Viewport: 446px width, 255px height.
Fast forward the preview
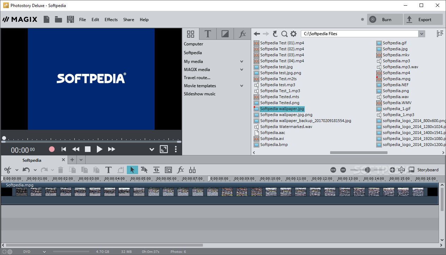pyautogui.click(x=112, y=149)
